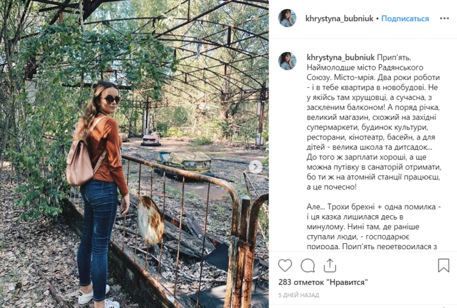
Task: Click the pink bumper car in background
Action: (151, 140)
